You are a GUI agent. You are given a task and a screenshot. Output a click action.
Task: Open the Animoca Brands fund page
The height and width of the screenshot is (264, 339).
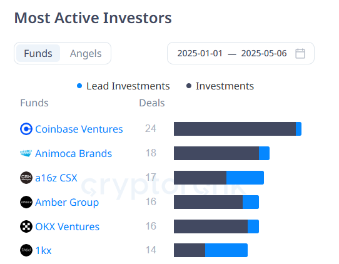tap(74, 153)
